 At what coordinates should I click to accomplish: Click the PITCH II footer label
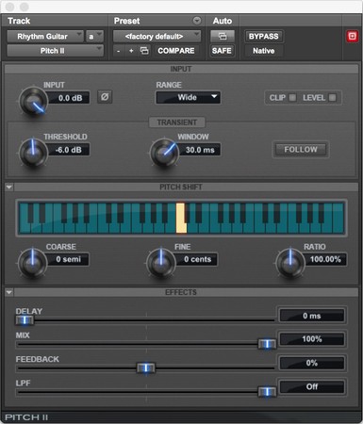point(26,417)
